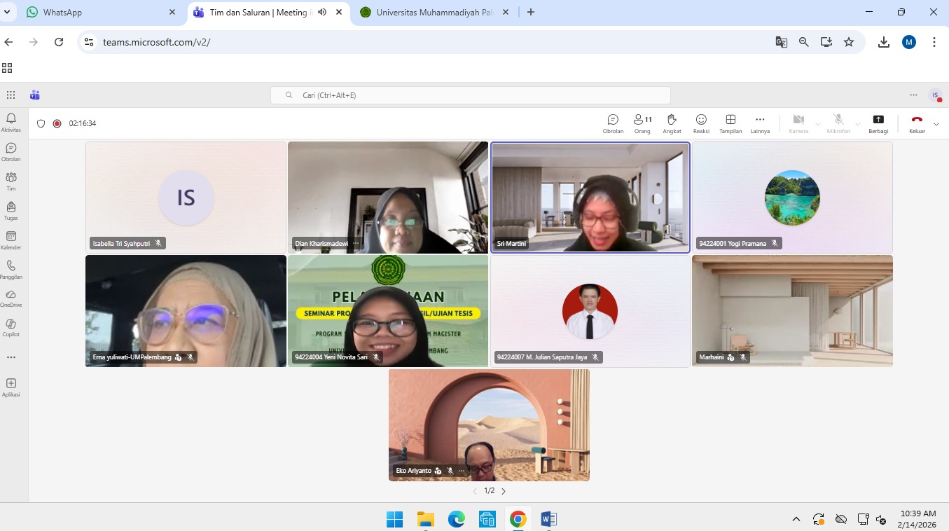Open Microsoft Word from the taskbar

[x=548, y=519]
